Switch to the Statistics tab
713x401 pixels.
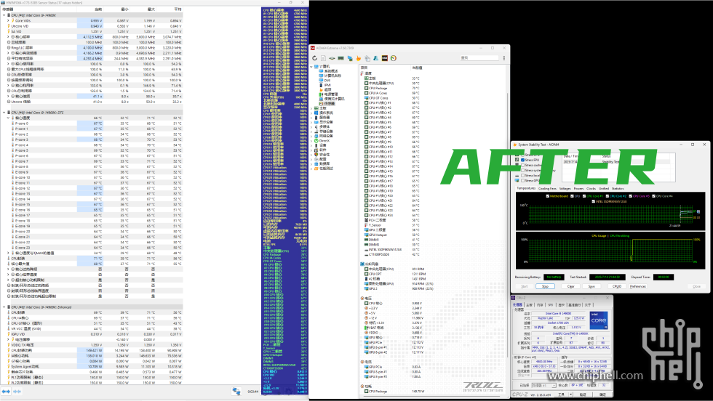618,188
